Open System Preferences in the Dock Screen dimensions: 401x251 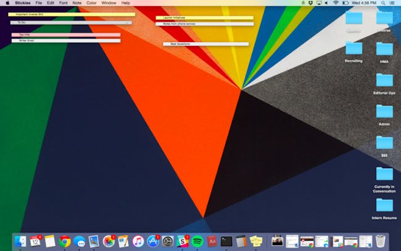[168, 241]
